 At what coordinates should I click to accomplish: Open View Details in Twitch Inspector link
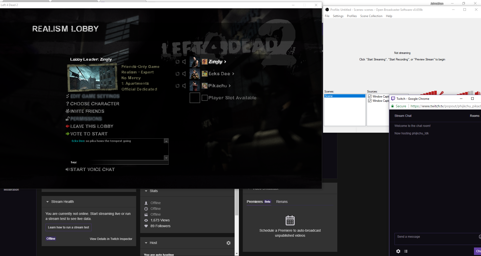[111, 239]
